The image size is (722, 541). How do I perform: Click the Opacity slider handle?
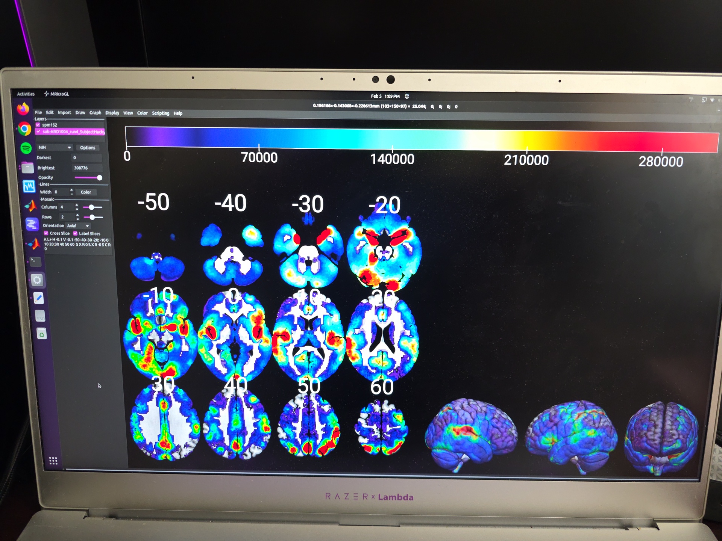pos(100,177)
